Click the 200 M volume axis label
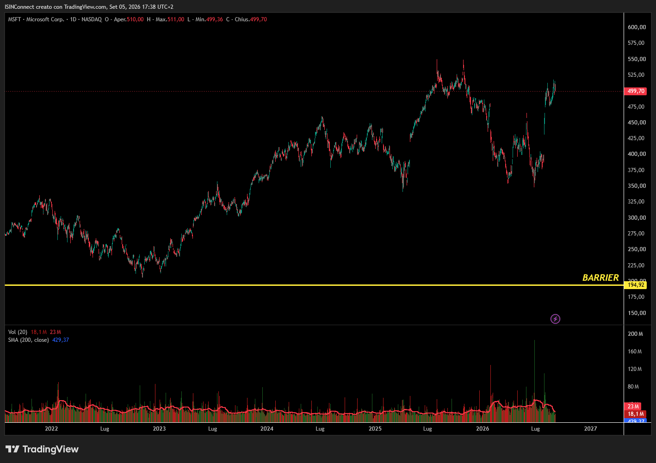Viewport: 656px width, 463px height. (x=635, y=334)
